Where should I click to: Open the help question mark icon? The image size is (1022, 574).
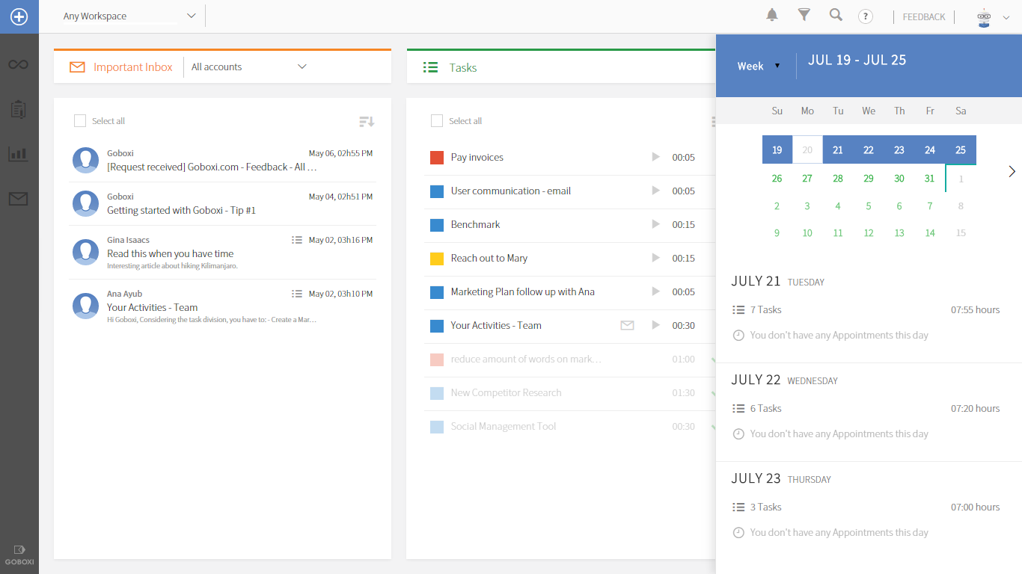[866, 16]
